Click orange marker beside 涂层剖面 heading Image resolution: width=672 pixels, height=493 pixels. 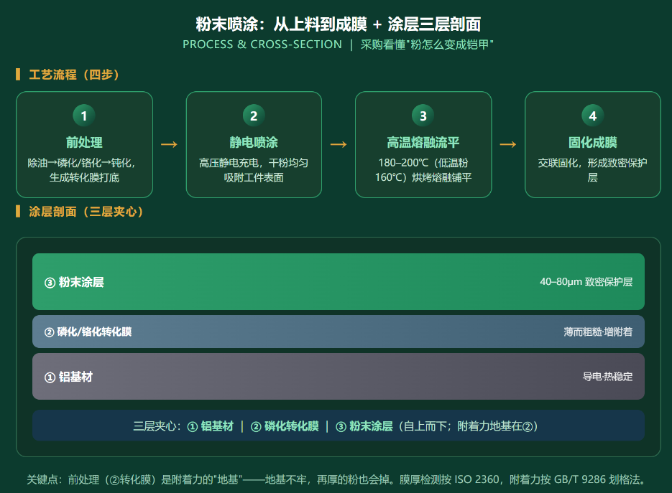click(18, 212)
